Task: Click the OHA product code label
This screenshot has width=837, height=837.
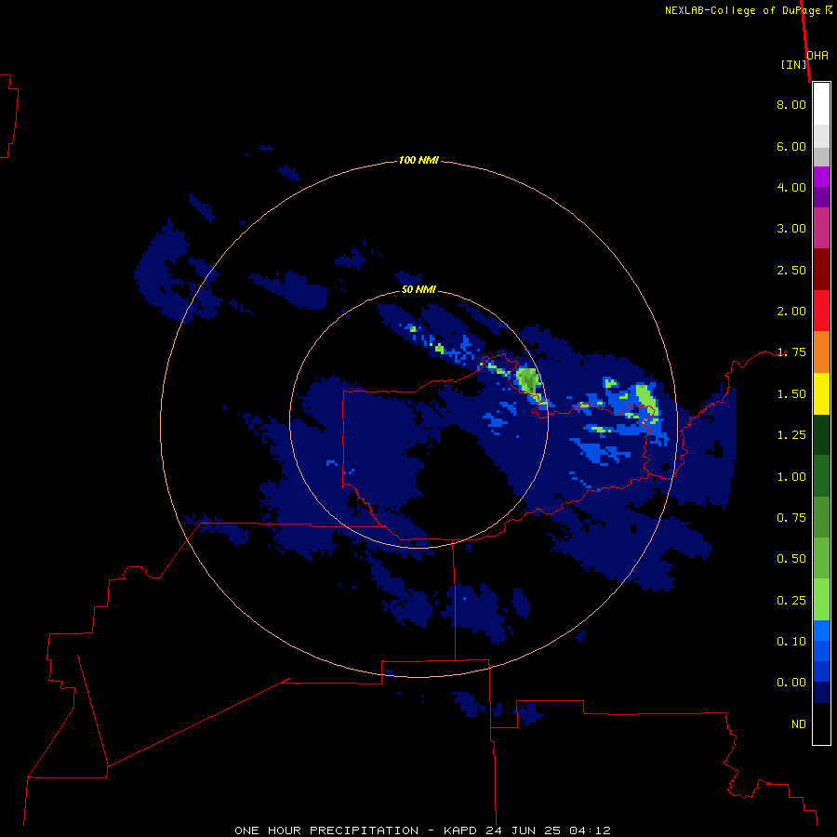Action: point(818,56)
